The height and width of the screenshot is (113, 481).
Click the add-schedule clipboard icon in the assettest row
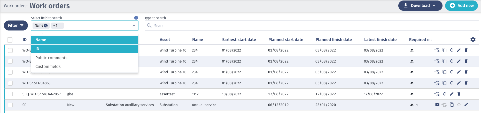(437, 94)
